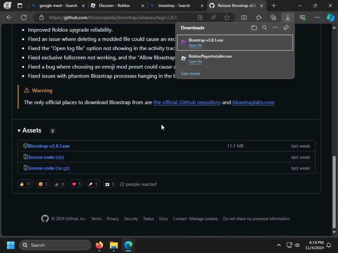Open the Favorites list icon
Screen dimensions: 338x253
click(x=259, y=17)
